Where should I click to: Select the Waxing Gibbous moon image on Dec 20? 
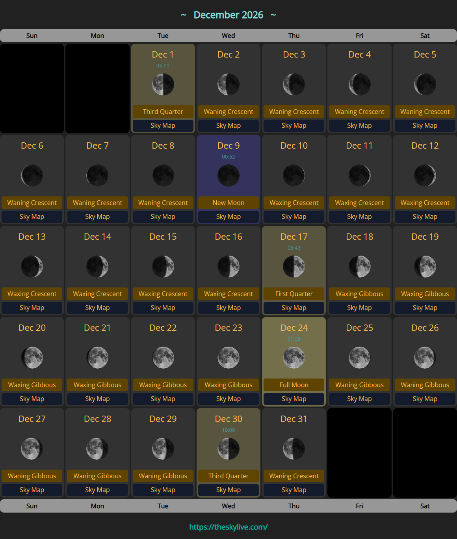pos(32,358)
